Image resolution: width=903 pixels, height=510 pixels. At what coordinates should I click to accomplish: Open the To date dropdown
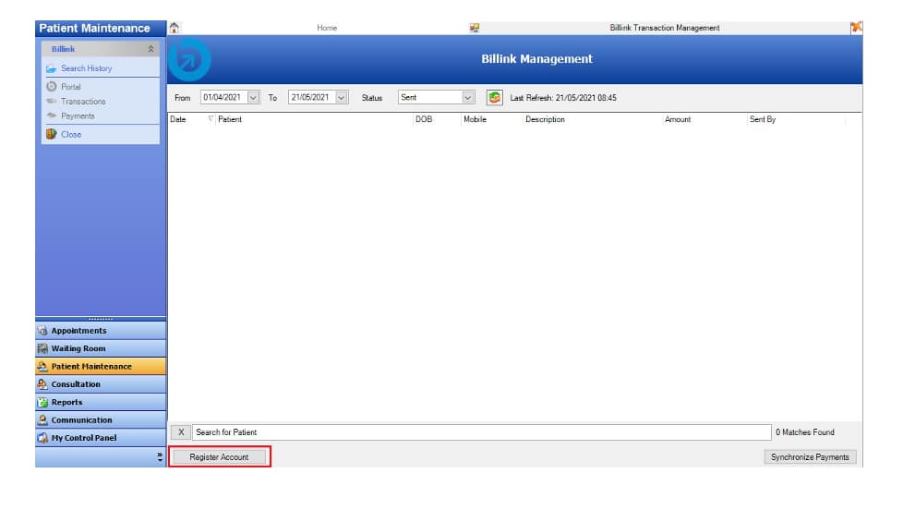pos(342,97)
